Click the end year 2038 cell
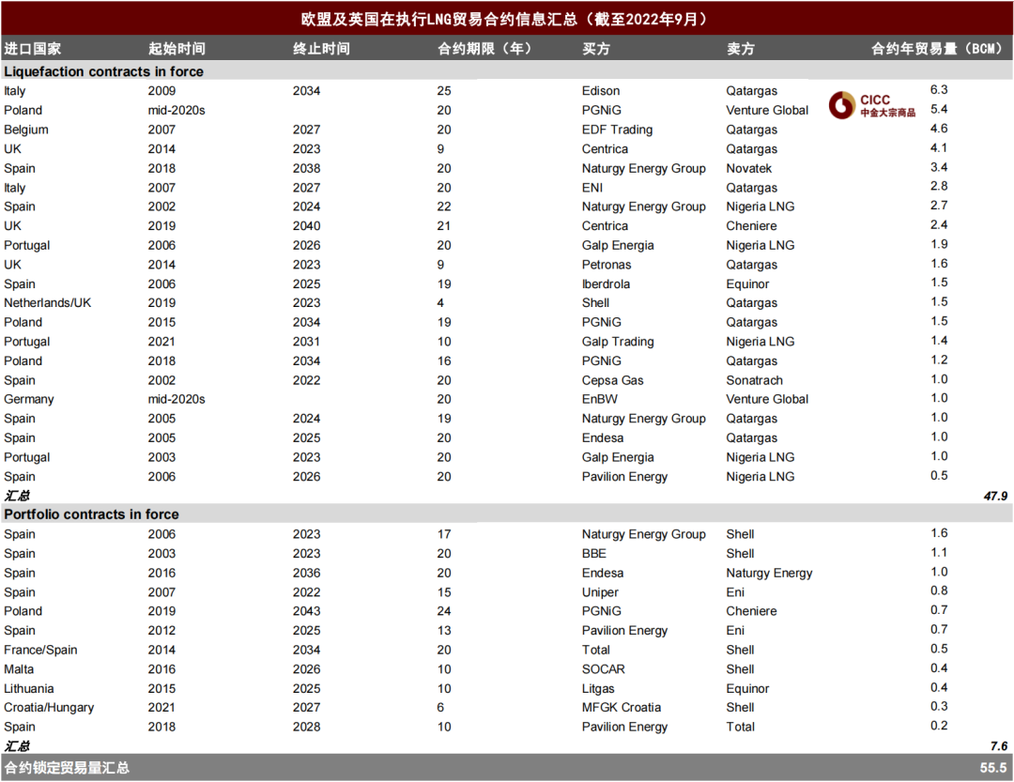Viewport: 1014px width, 782px height. tap(306, 168)
